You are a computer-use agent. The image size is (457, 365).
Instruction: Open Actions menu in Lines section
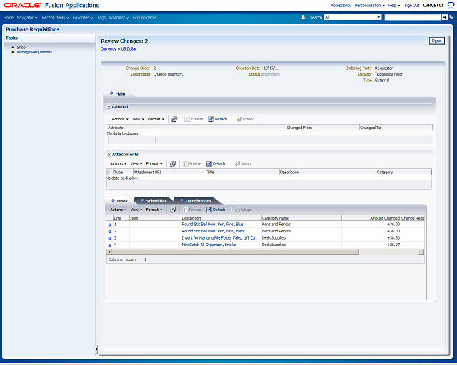pos(118,210)
